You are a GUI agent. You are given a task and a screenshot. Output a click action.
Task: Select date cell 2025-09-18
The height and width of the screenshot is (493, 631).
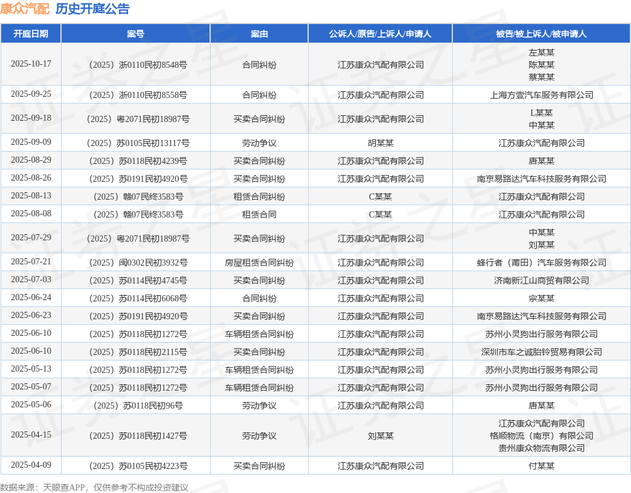click(31, 118)
